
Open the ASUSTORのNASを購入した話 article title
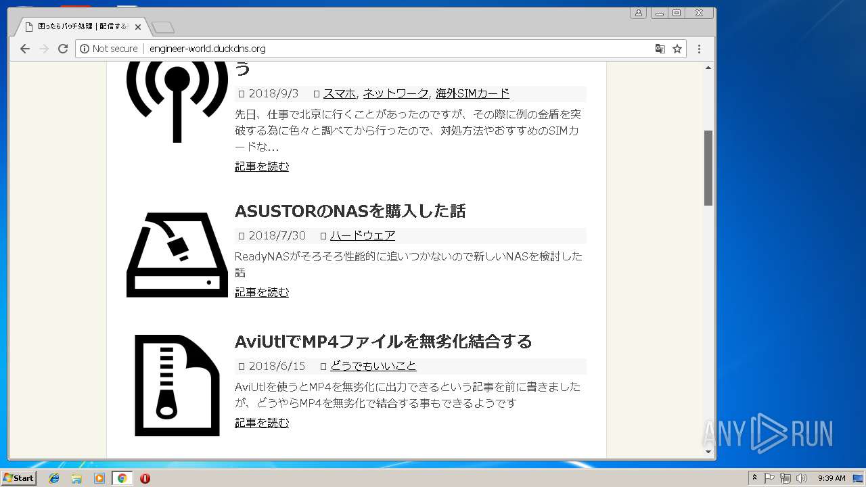(x=350, y=211)
